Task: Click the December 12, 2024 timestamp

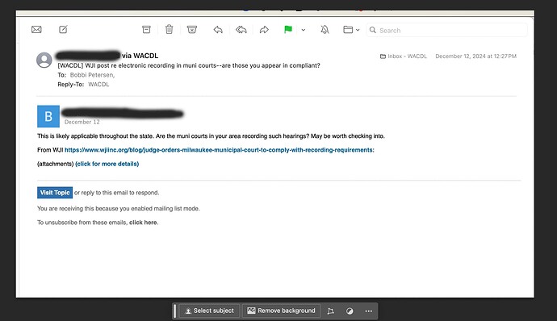Action: coord(476,56)
